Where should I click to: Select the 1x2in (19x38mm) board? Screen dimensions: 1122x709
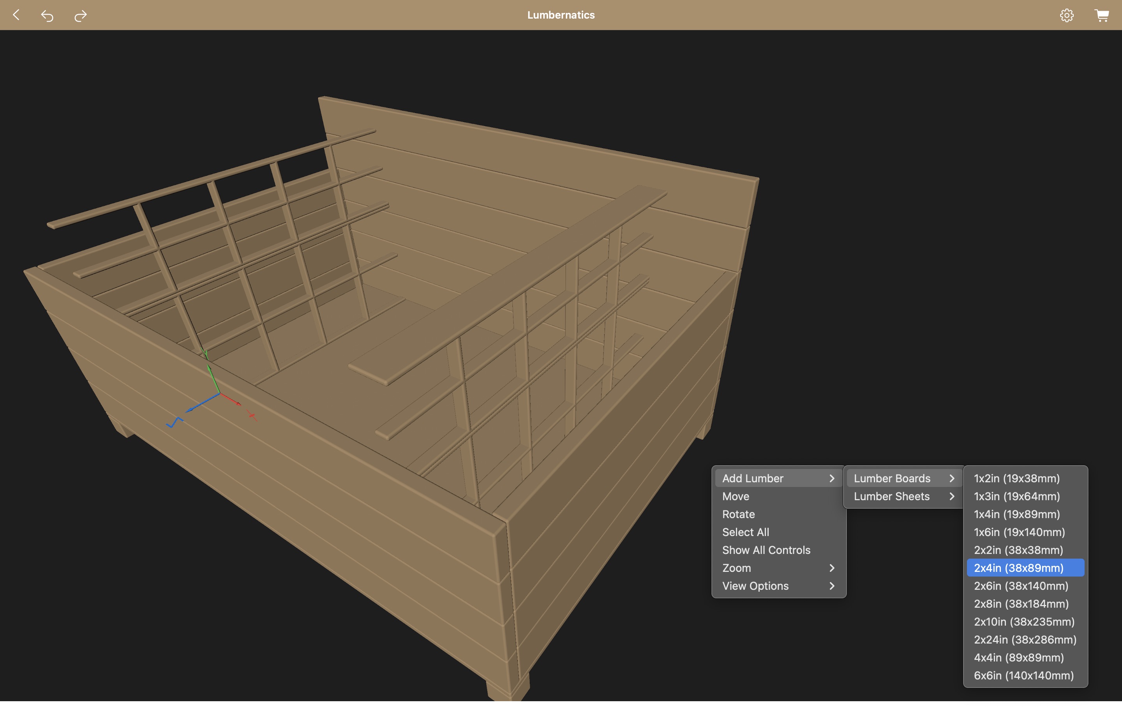[x=1017, y=478]
